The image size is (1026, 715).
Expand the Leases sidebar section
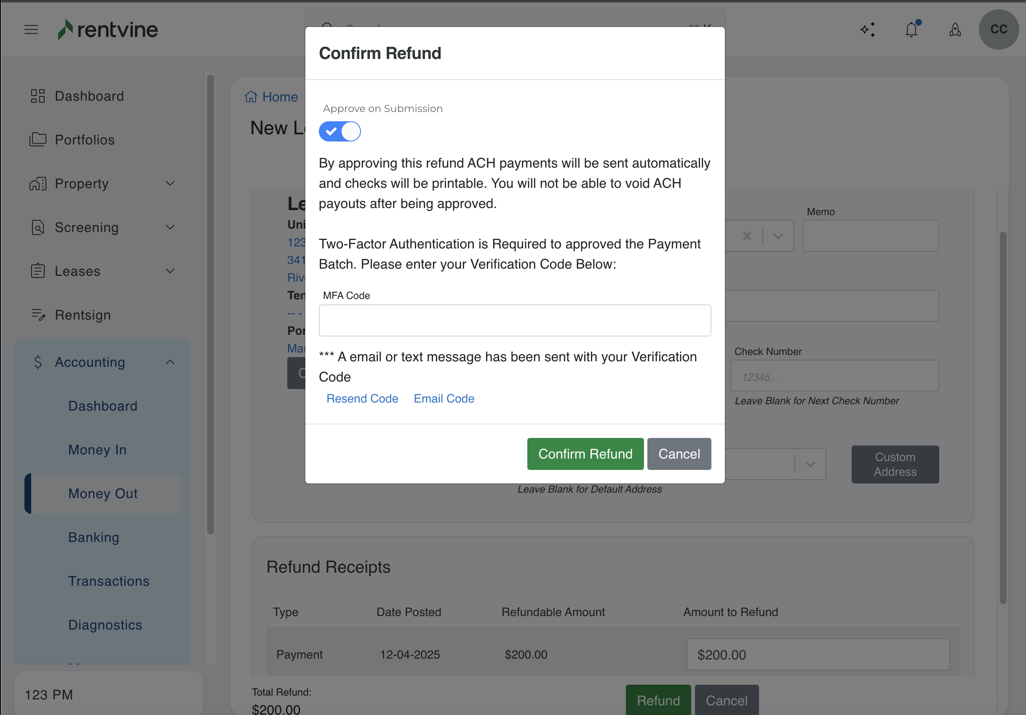170,271
